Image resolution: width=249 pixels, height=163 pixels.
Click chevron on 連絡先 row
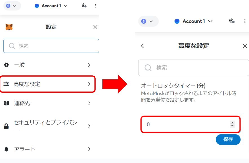coord(89,103)
